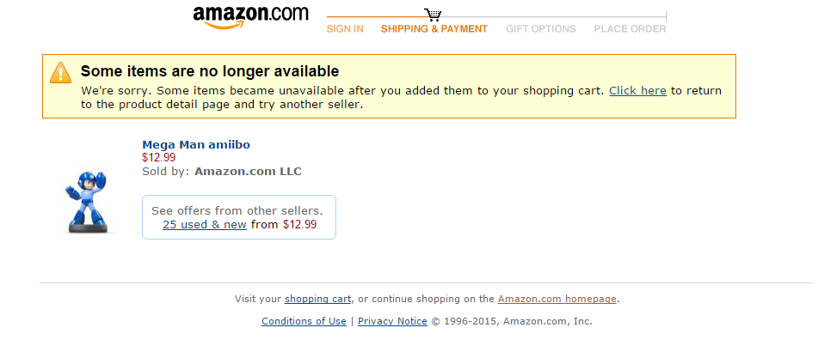
Task: Click the 'Click here' link in warning
Action: pos(637,90)
